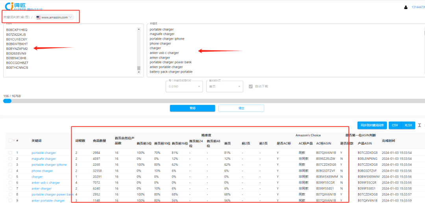Screen dimensions: 425x203
Task: Export results with the CSV button
Action: click(395, 125)
